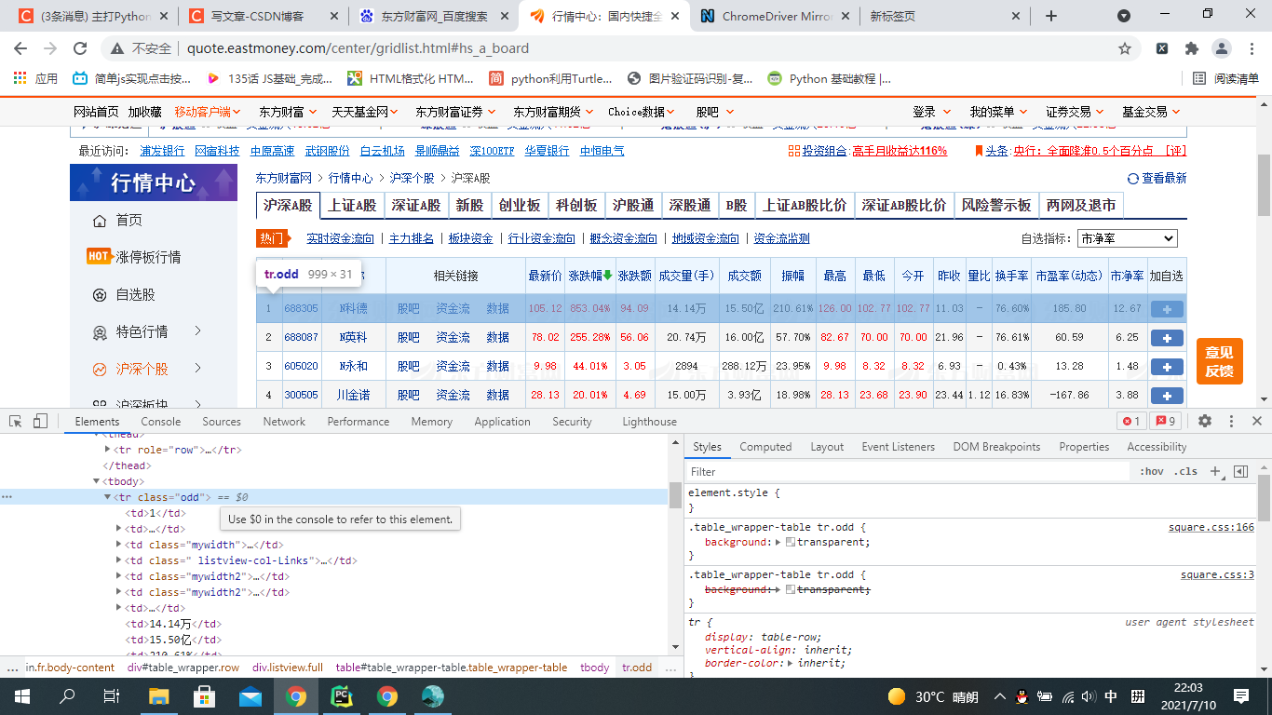This screenshot has width=1272, height=715.
Task: Toggle the device toolbar in DevTools
Action: point(40,421)
